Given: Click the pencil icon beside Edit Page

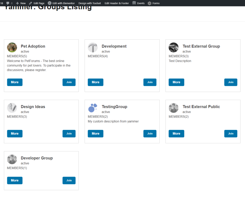Looking at the screenshot, I should tap(30, 3).
